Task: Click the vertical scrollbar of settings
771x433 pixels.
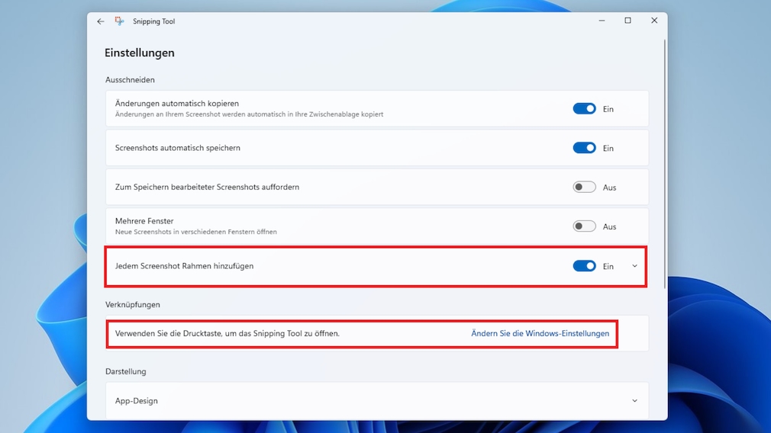Action: click(664, 165)
